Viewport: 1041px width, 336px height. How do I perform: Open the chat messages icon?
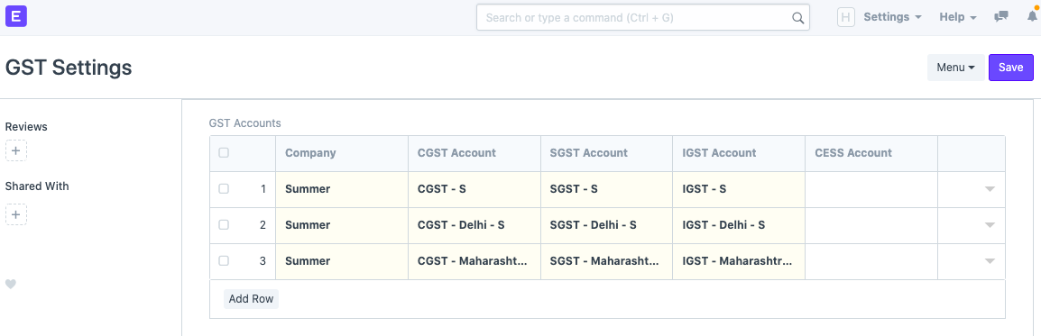pyautogui.click(x=1000, y=17)
